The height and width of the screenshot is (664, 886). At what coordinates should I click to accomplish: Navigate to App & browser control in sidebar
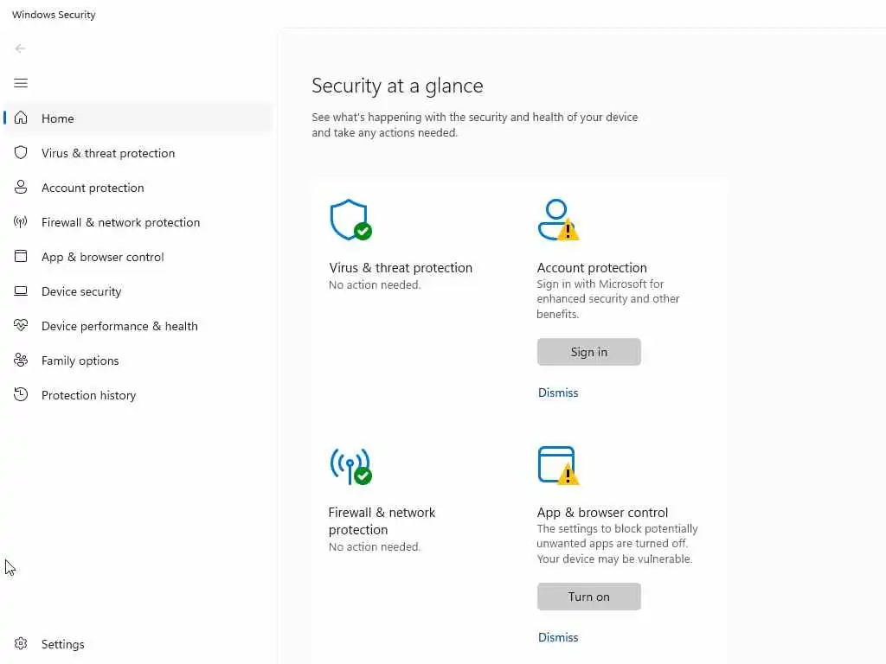[x=138, y=257]
